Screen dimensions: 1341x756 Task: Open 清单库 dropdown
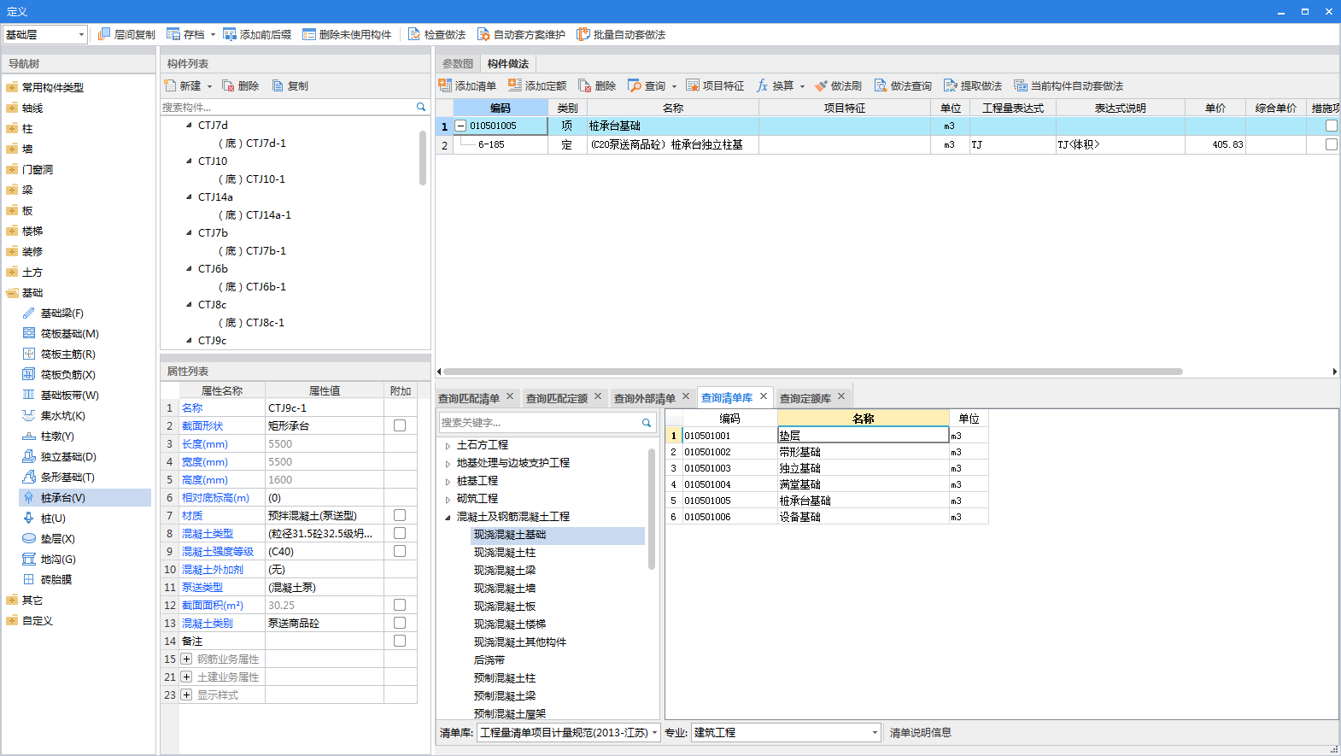click(x=568, y=732)
